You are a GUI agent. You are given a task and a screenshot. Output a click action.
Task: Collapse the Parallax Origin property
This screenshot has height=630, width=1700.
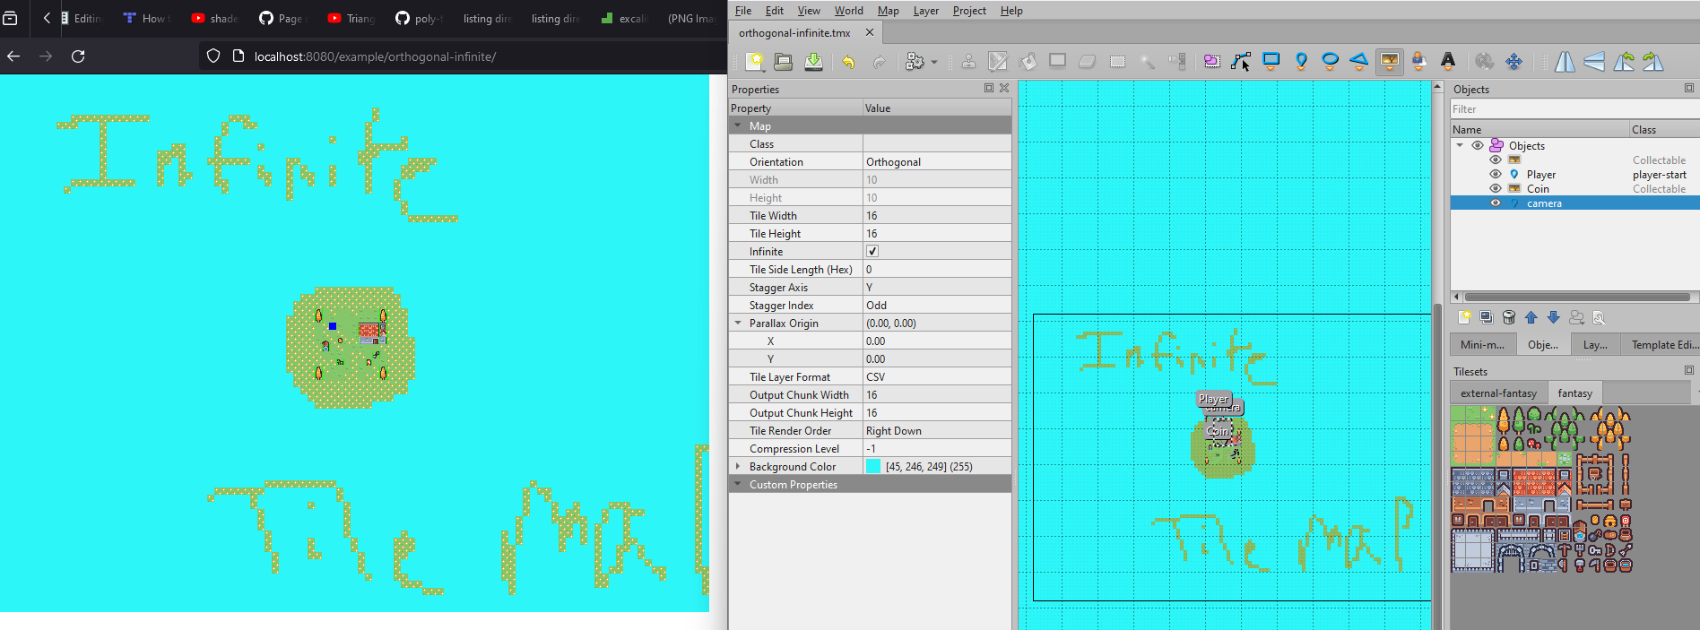738,324
